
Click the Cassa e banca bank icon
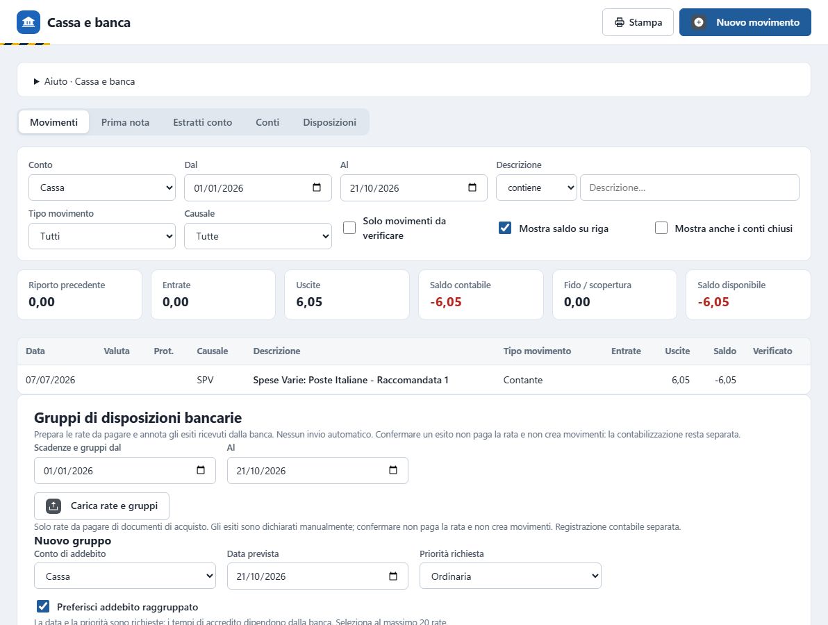tap(28, 22)
